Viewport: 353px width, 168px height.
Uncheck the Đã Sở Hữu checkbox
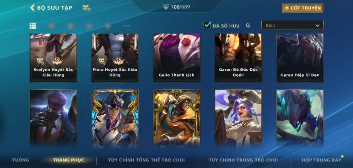click(x=207, y=25)
